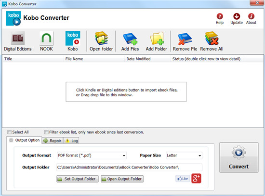The height and width of the screenshot is (196, 265).
Task: Open the Paper Size dropdown
Action: [x=184, y=156]
